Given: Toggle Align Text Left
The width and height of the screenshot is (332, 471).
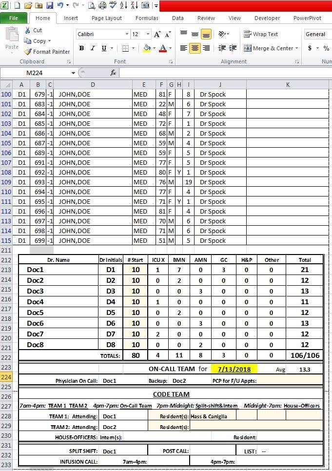Looking at the screenshot, I should point(184,48).
